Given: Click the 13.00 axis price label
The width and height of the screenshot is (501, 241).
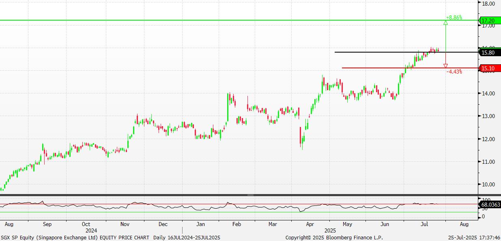Looking at the screenshot, I should pyautogui.click(x=488, y=116).
